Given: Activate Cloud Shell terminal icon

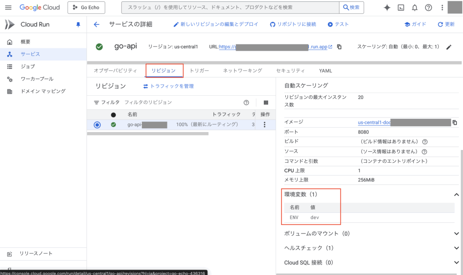Looking at the screenshot, I should click(x=401, y=8).
